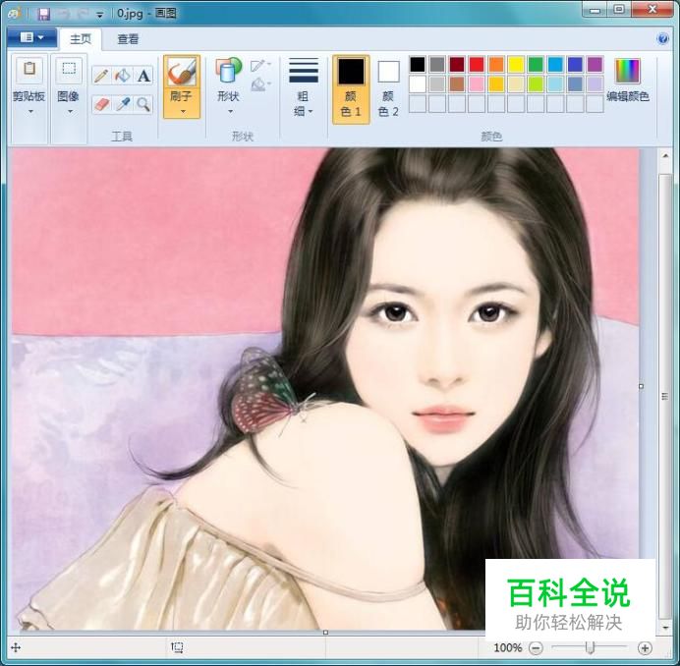Viewport: 680px width, 666px height.
Task: Click the canvas bottom-edge resize handle
Action: click(x=325, y=633)
